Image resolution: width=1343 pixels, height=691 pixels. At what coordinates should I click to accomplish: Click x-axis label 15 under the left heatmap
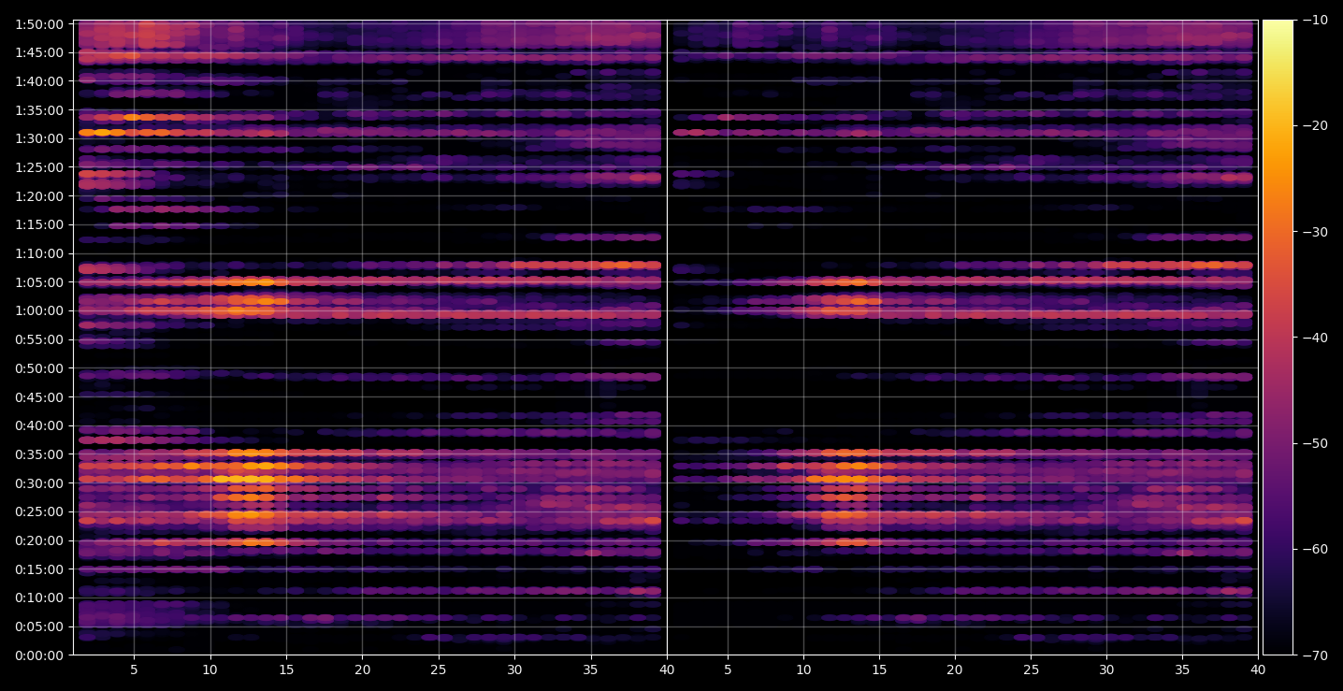[285, 669]
